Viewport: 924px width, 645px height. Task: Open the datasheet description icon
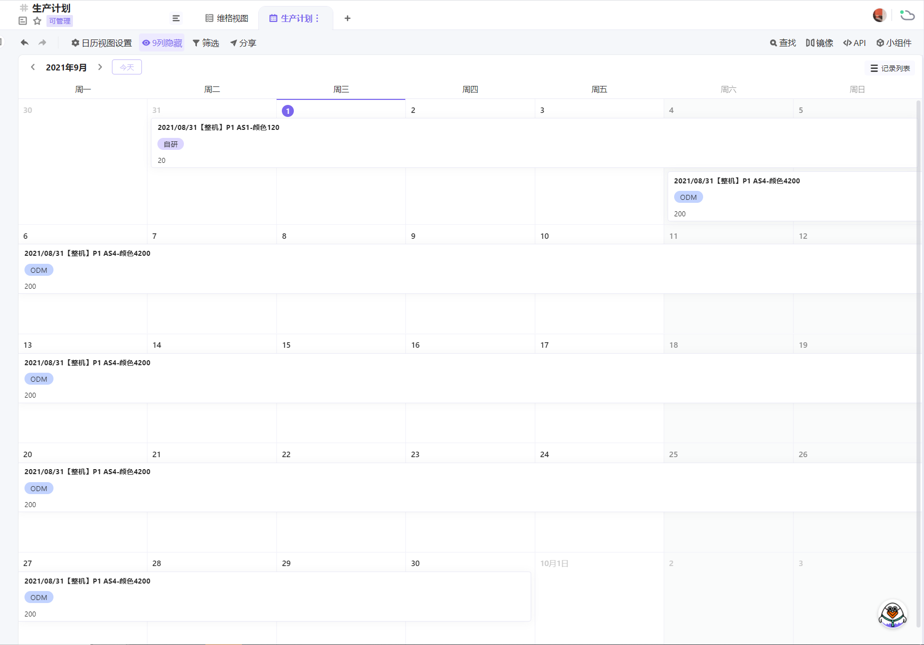(x=22, y=21)
